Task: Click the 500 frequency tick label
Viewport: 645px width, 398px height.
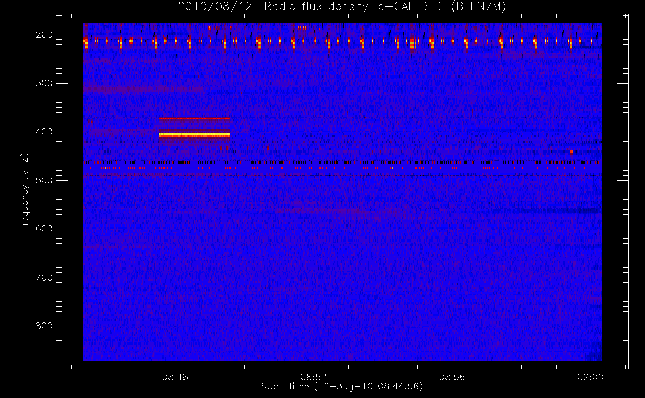Action: tap(44, 180)
